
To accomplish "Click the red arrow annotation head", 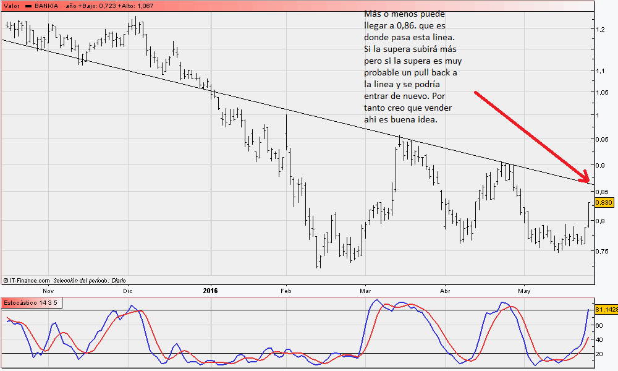I will [586, 179].
